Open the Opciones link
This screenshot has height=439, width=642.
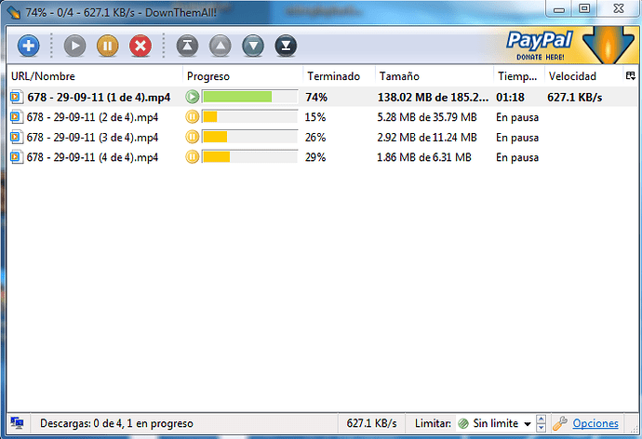click(x=595, y=423)
